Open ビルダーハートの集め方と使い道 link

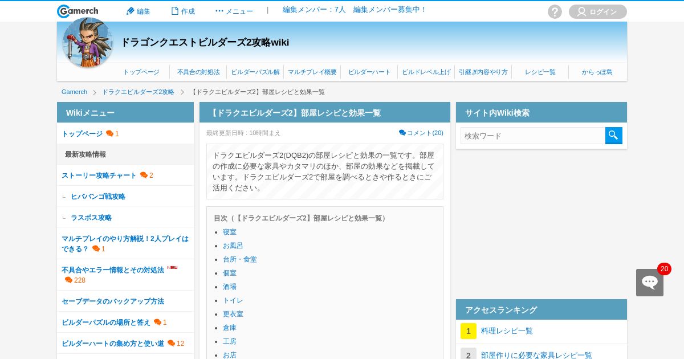click(x=113, y=344)
